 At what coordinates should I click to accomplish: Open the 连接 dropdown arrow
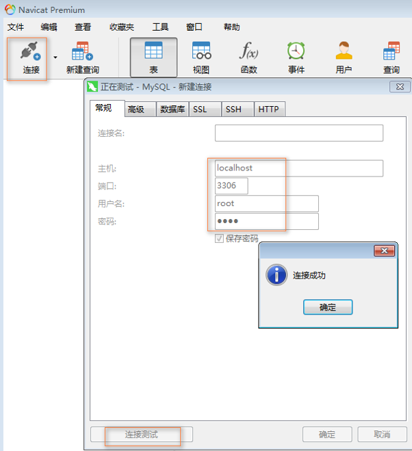tap(55, 57)
